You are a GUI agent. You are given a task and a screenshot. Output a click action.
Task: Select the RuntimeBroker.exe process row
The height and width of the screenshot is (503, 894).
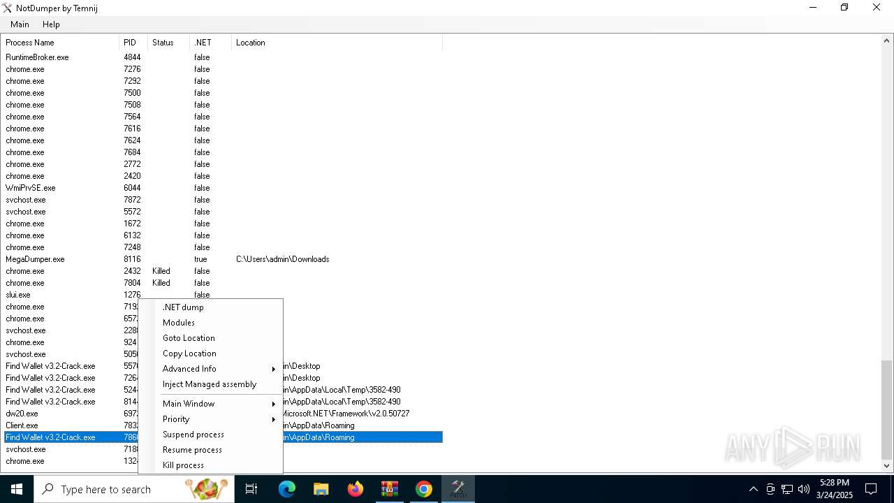coord(222,57)
